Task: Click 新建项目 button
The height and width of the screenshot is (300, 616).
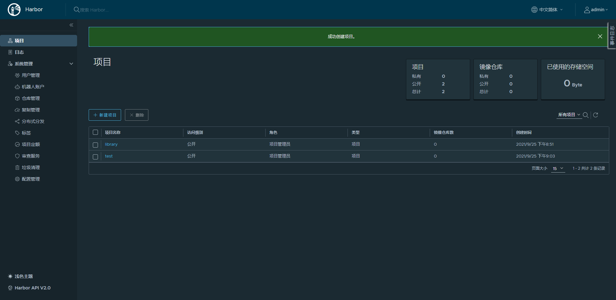Action: point(105,115)
